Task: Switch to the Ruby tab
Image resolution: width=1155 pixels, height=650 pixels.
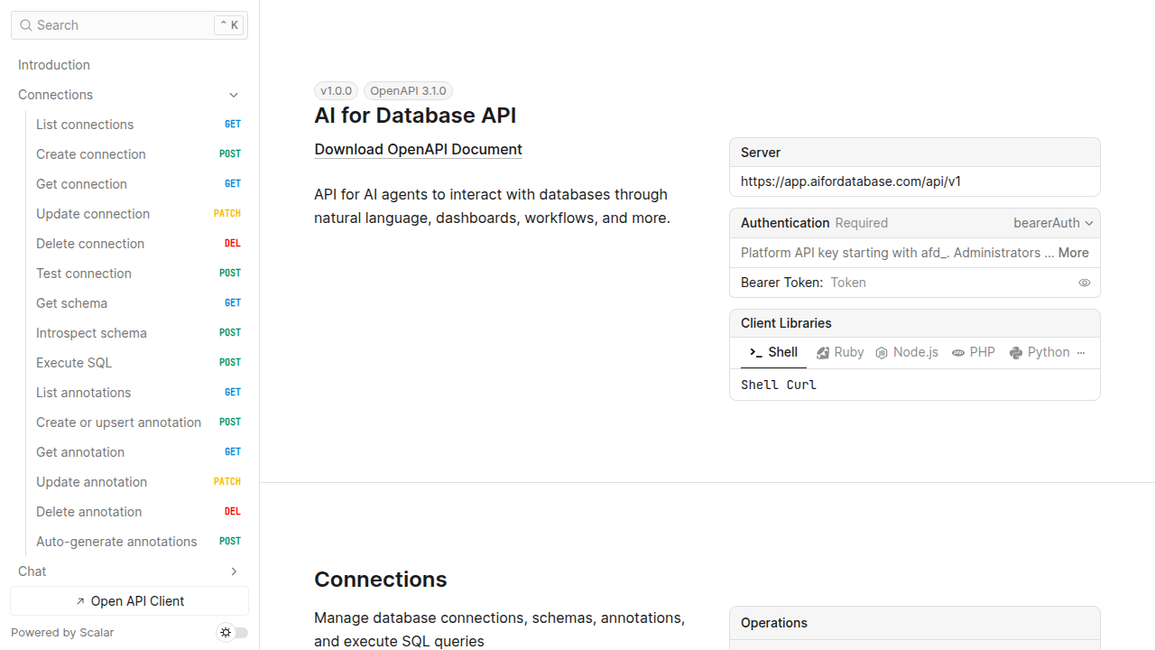Action: coord(840,353)
